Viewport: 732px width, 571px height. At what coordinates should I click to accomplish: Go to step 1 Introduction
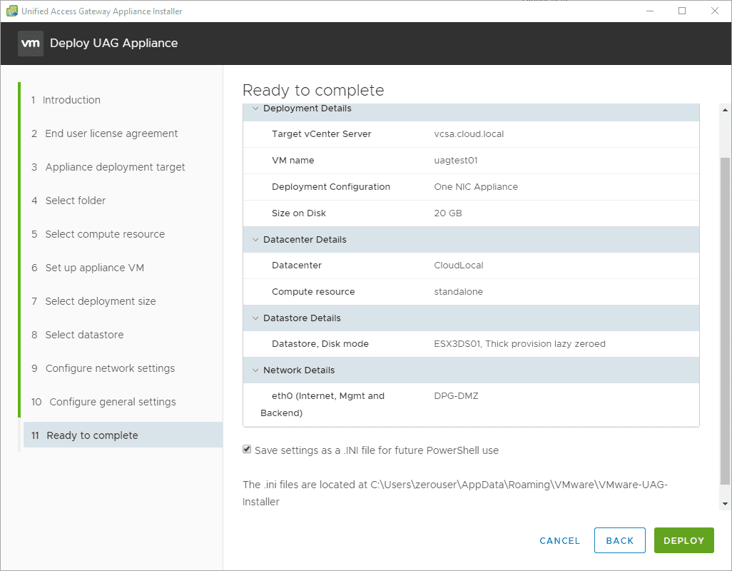(x=71, y=100)
